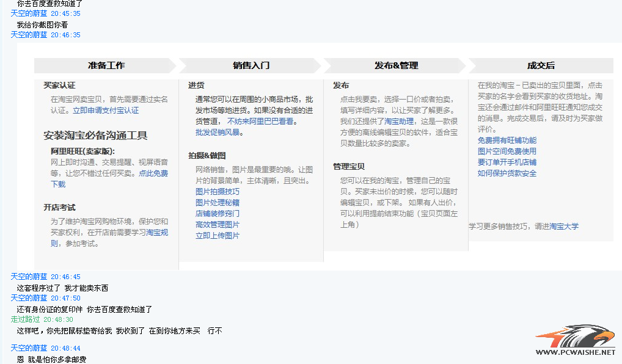Open the 图片处理秘籍 link

[218, 203]
